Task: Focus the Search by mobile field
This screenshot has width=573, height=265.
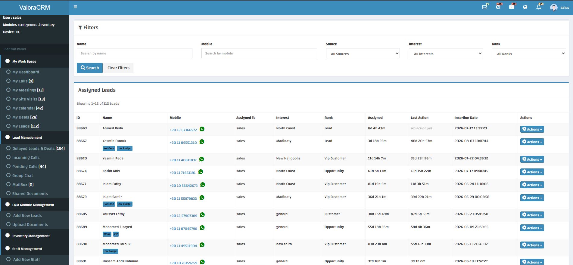Action: click(259, 53)
